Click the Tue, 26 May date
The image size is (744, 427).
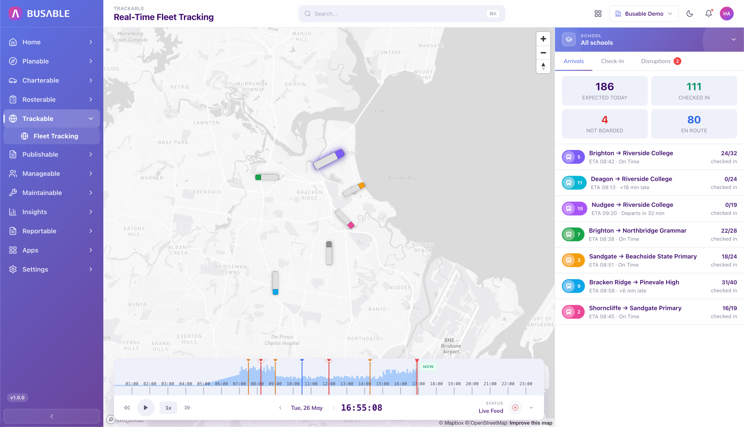(307, 408)
